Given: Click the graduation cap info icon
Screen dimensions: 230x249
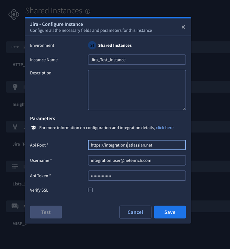Looking at the screenshot, I should coord(33,128).
